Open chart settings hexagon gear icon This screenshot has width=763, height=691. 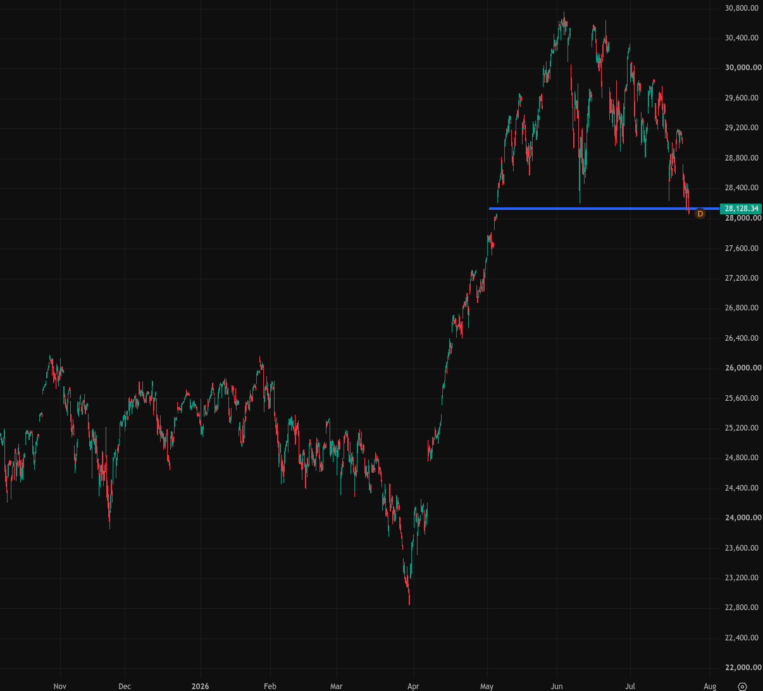743,687
